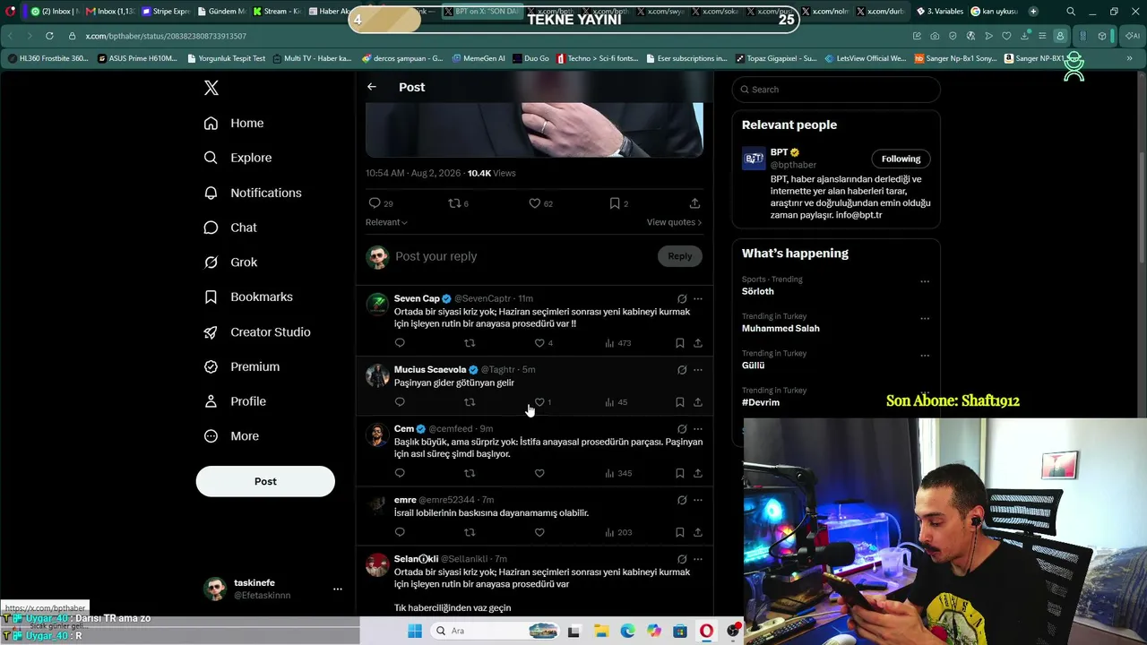This screenshot has width=1147, height=645.
Task: Share Seven Cap's reply
Action: [x=698, y=343]
